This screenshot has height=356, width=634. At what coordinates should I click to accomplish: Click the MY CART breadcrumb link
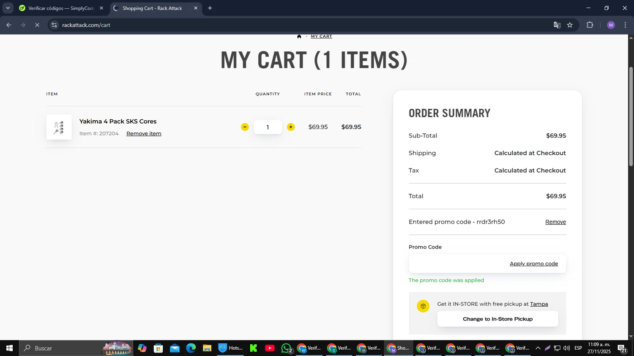coord(321,36)
